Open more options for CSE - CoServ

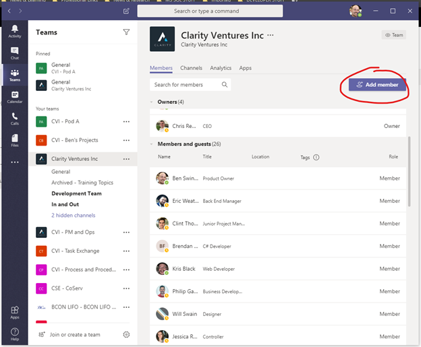pos(126,288)
